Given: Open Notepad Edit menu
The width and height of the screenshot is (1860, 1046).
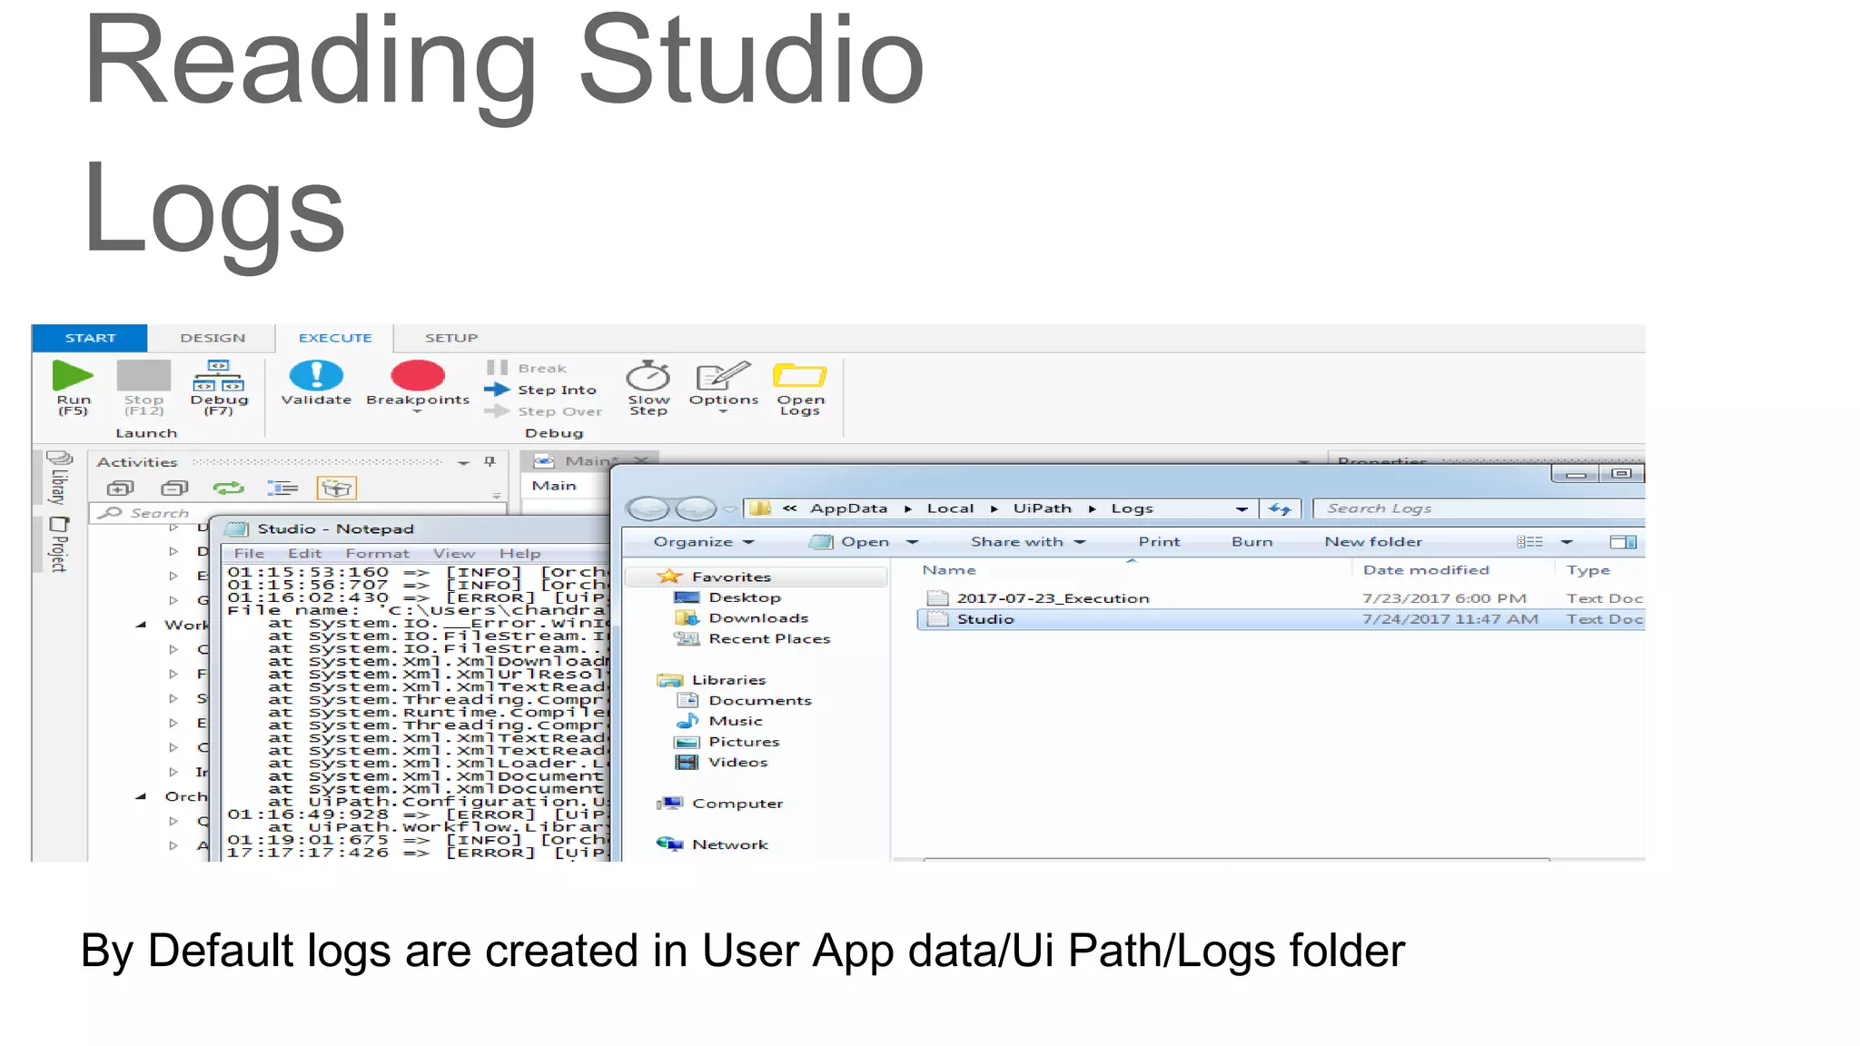Looking at the screenshot, I should 305,553.
